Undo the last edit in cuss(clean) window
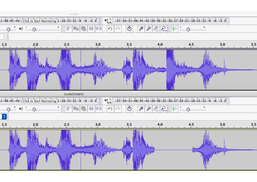This screenshot has height=182, width=257. [x=110, y=109]
